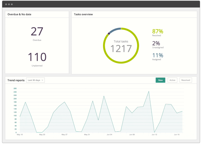Image resolution: width=202 pixels, height=144 pixels.
Task: Click the unplanned count 110
Action: pyautogui.click(x=37, y=57)
